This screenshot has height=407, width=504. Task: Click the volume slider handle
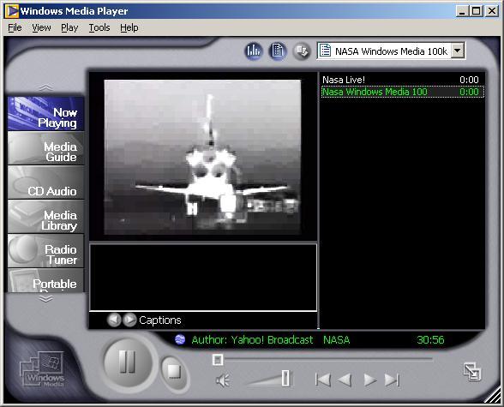coord(285,379)
